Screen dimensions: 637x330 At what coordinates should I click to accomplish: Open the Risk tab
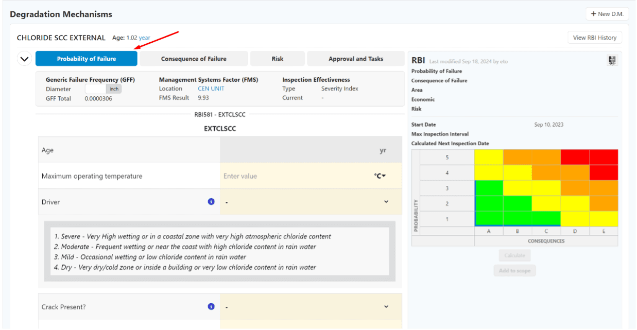278,59
